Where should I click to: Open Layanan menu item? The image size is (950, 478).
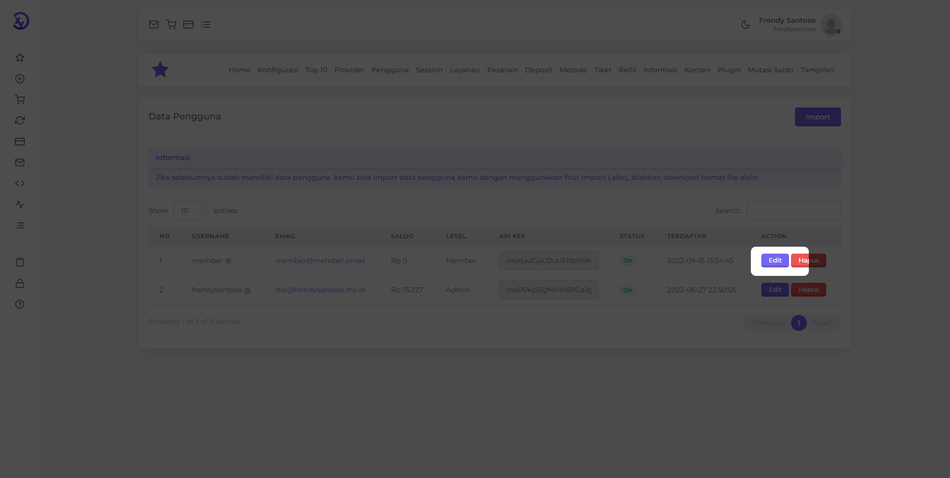coord(465,70)
